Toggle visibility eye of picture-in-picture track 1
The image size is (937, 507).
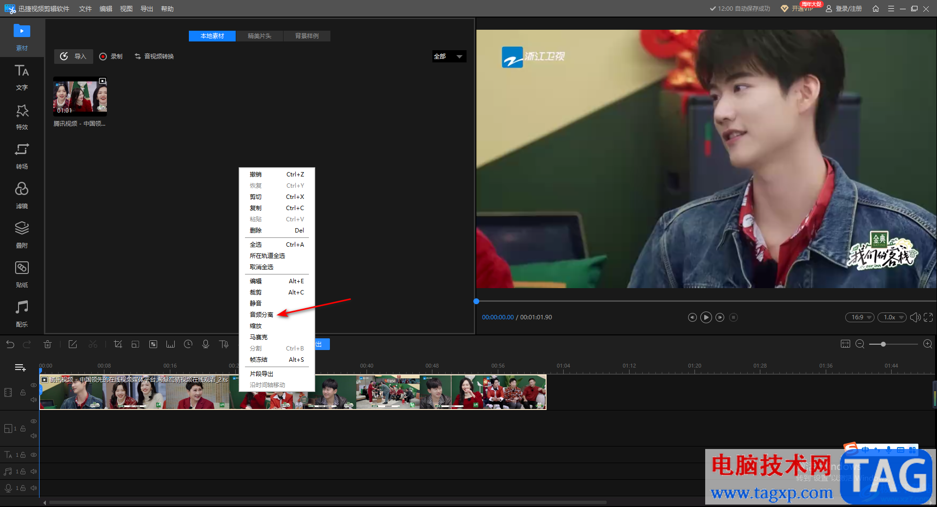point(34,421)
